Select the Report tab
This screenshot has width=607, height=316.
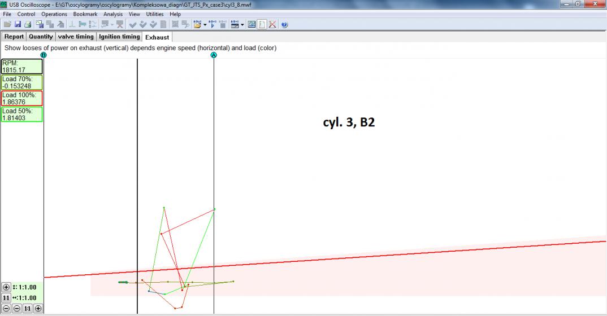14,37
